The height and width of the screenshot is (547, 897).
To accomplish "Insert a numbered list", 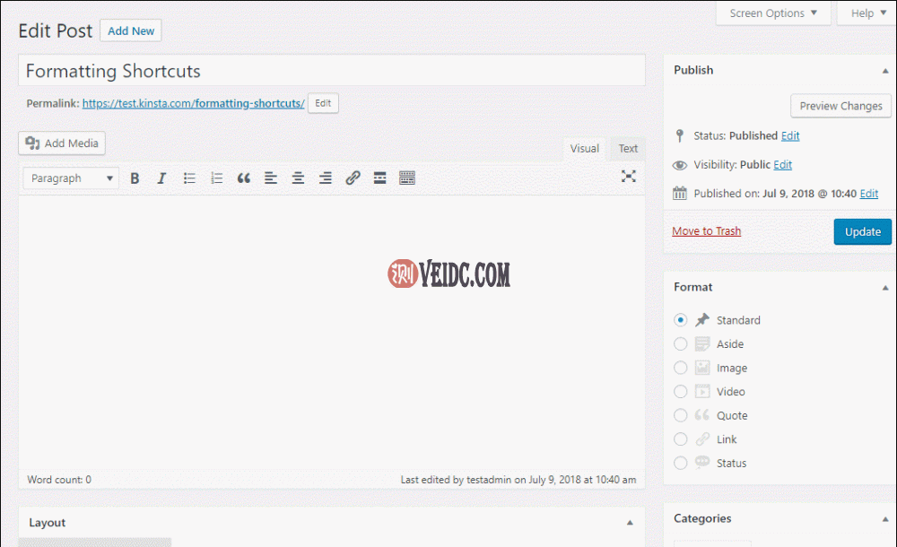I will click(x=217, y=178).
